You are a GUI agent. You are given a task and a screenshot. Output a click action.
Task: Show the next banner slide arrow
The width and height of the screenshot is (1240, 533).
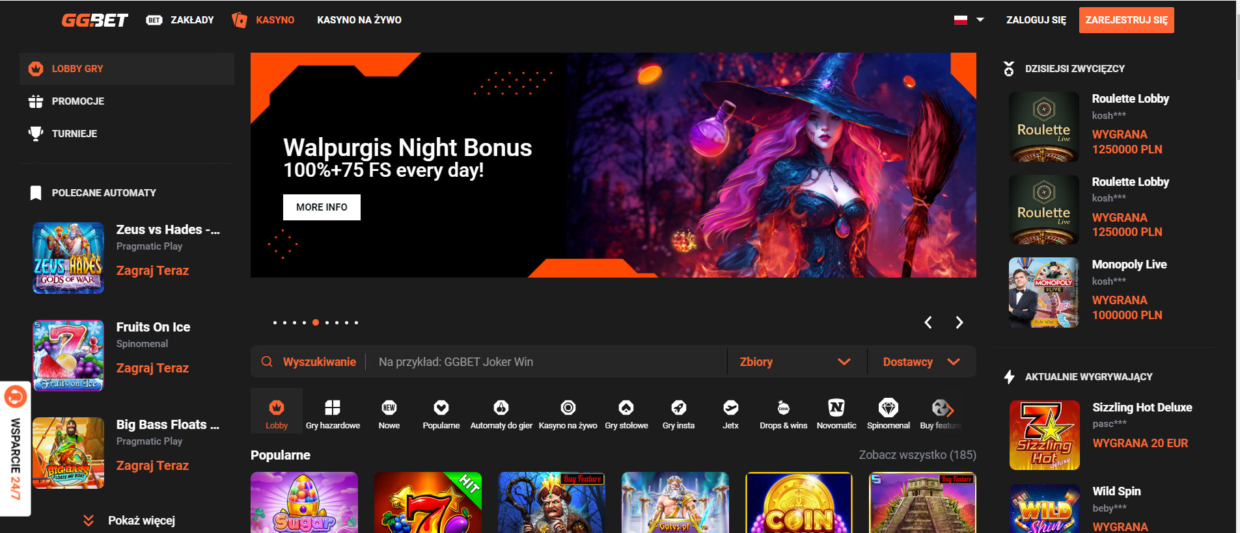[959, 322]
